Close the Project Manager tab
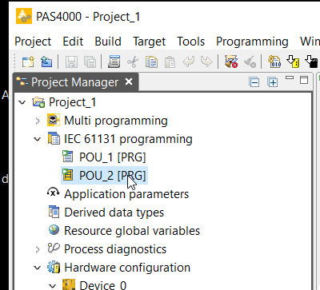The height and width of the screenshot is (290, 320). pyautogui.click(x=129, y=81)
